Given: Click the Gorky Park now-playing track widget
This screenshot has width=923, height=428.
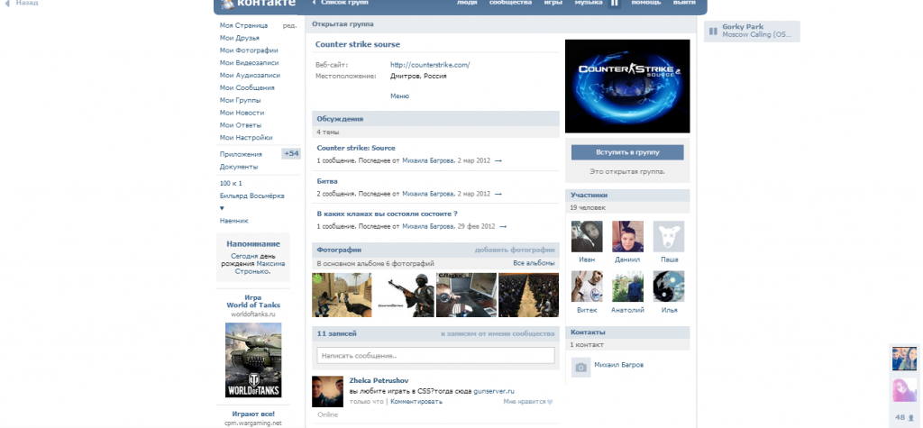Looking at the screenshot, I should 751,31.
